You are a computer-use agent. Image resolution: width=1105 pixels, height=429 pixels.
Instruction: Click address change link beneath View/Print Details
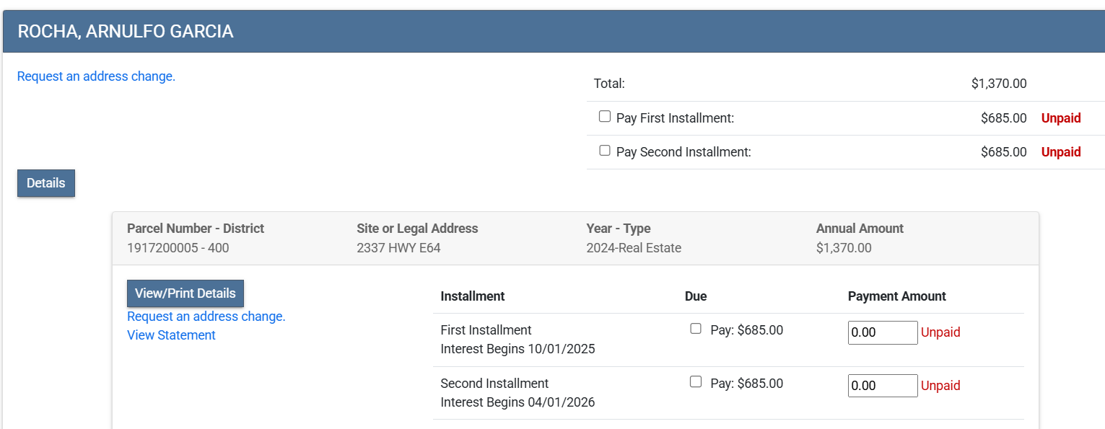206,317
